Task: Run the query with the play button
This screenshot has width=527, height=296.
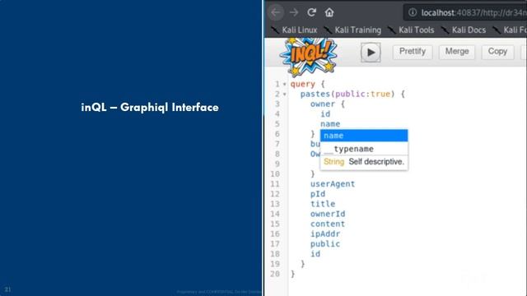Action: [371, 53]
